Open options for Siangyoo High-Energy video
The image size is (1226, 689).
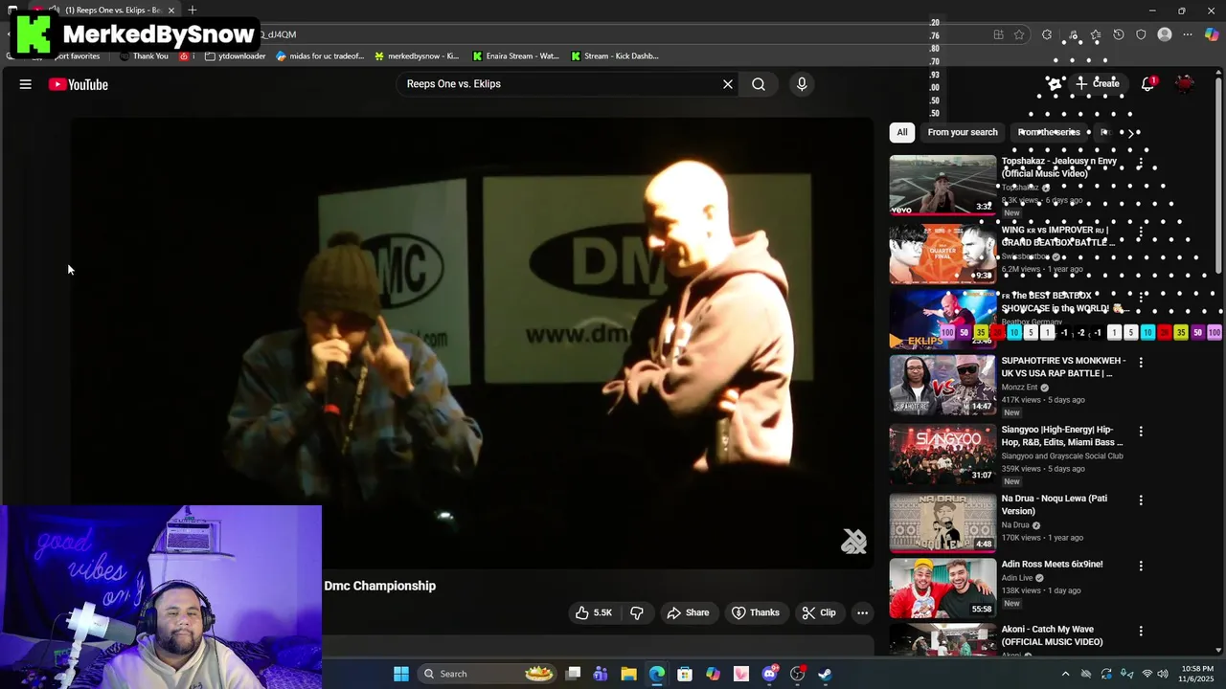point(1140,431)
